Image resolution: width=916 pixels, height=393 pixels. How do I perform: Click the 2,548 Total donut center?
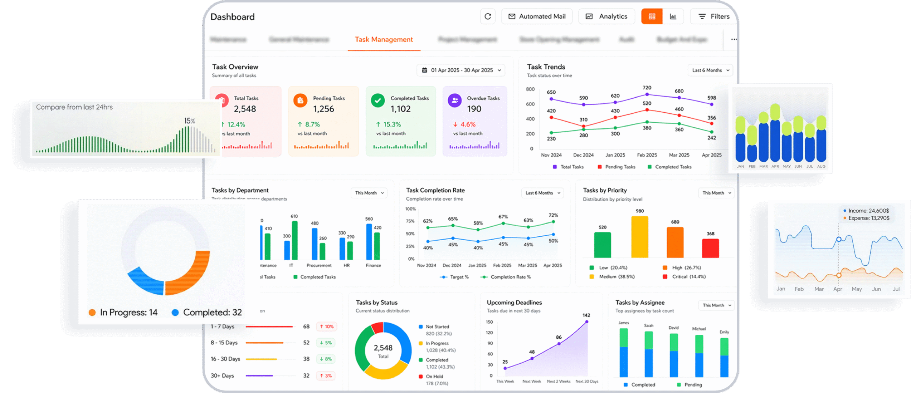point(383,351)
